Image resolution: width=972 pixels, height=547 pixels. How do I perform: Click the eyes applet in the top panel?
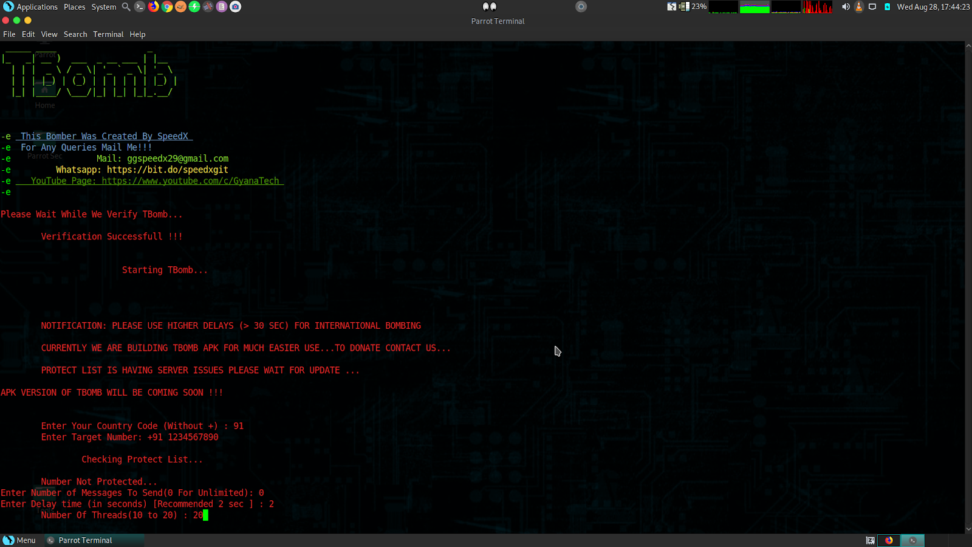[x=490, y=7]
